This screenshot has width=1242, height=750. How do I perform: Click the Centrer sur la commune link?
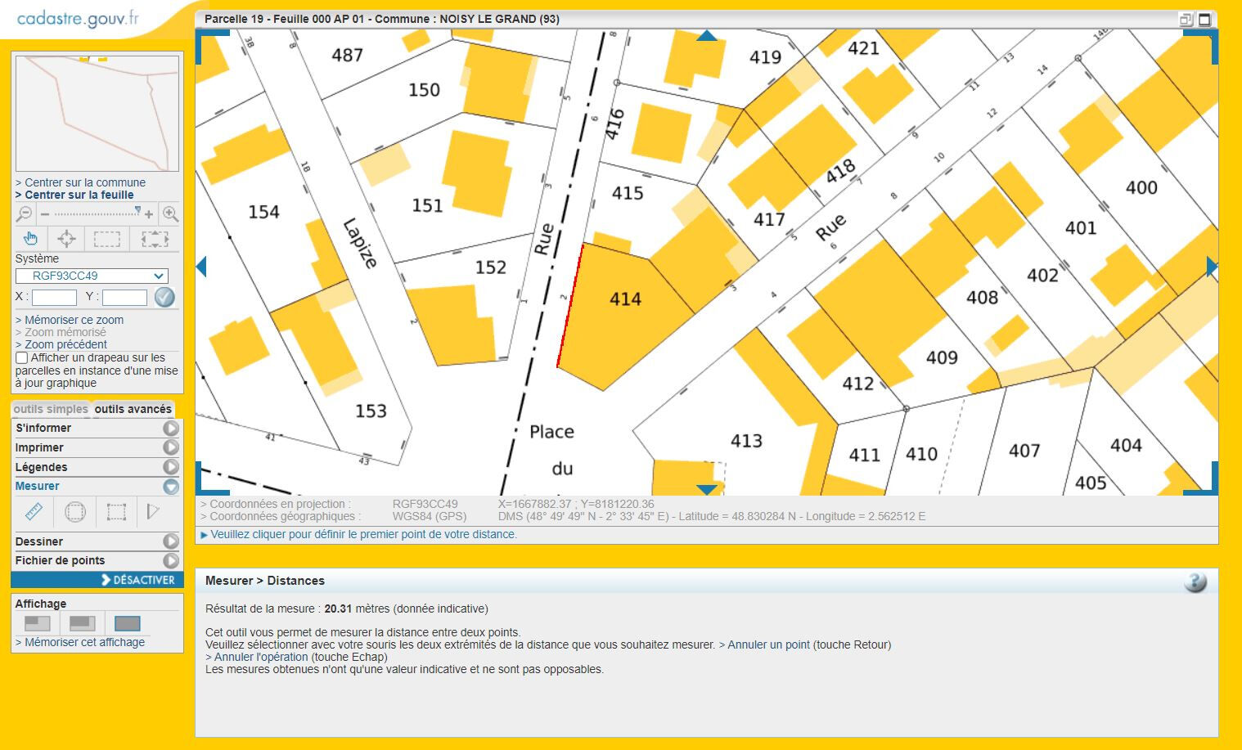85,182
